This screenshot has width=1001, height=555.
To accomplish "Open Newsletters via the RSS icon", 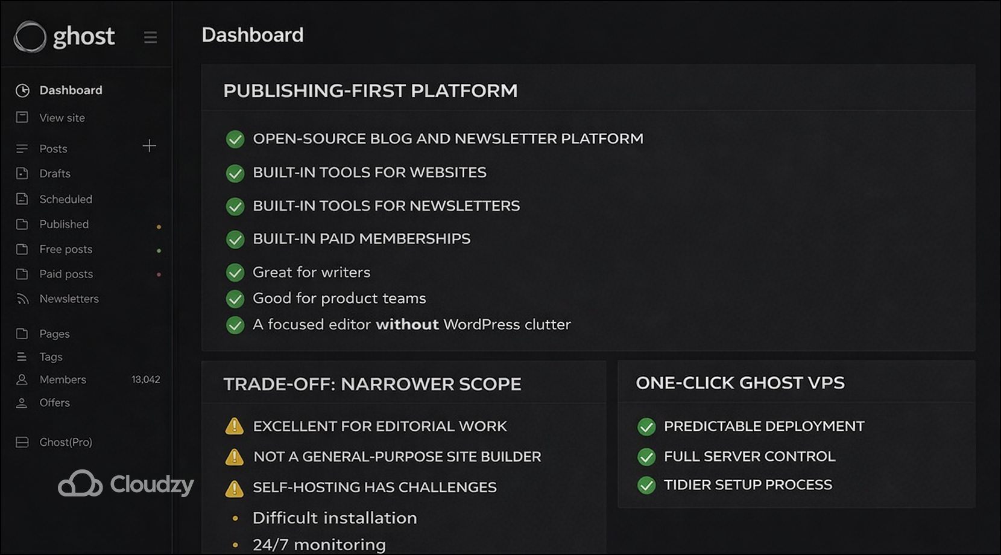I will click(22, 299).
